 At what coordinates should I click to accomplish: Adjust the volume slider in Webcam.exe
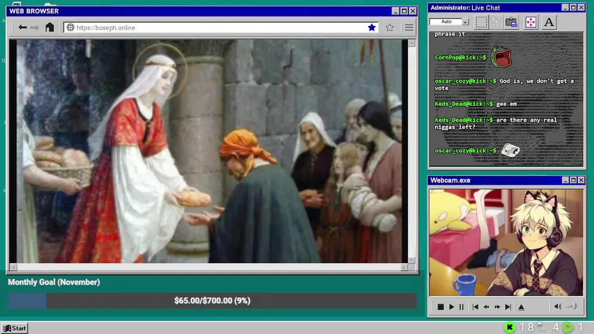[572, 306]
